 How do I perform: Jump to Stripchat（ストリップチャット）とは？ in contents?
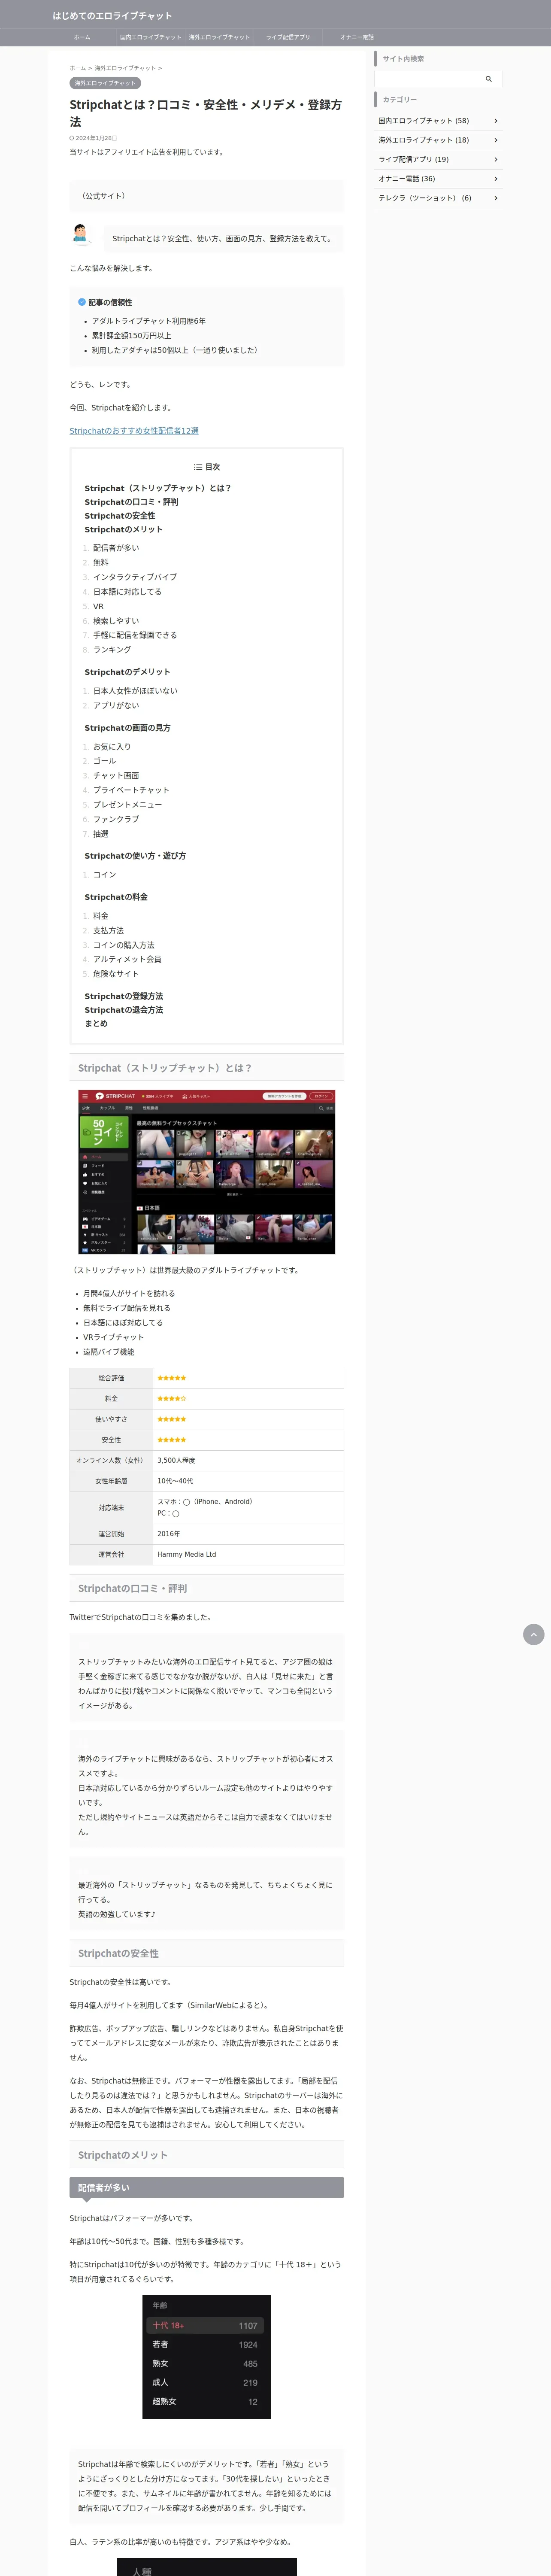pyautogui.click(x=157, y=488)
